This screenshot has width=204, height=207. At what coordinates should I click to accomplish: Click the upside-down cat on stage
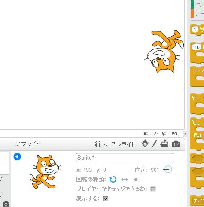point(164,52)
